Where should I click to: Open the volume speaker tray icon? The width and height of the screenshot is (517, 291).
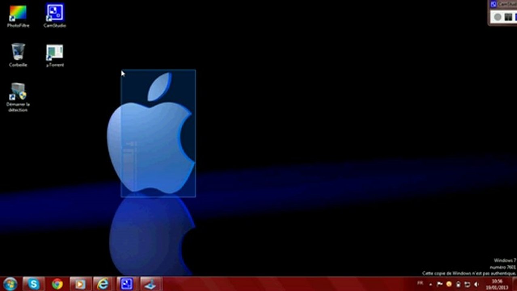pos(477,284)
